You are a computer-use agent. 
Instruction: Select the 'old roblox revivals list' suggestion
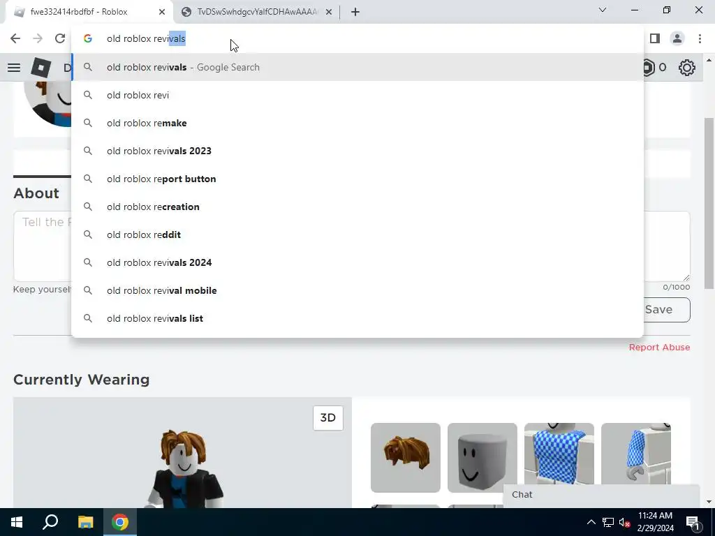pos(357,318)
